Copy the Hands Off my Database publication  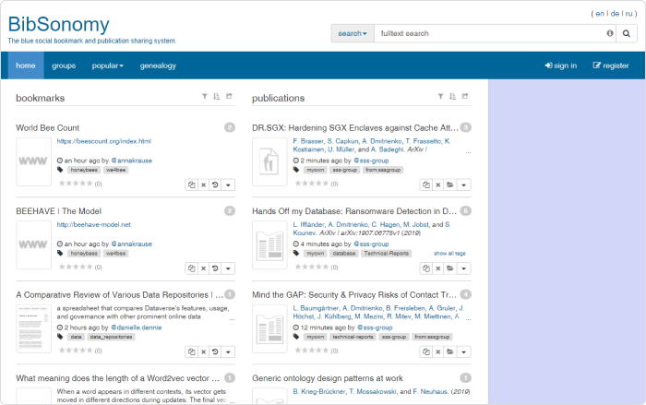pyautogui.click(x=426, y=268)
